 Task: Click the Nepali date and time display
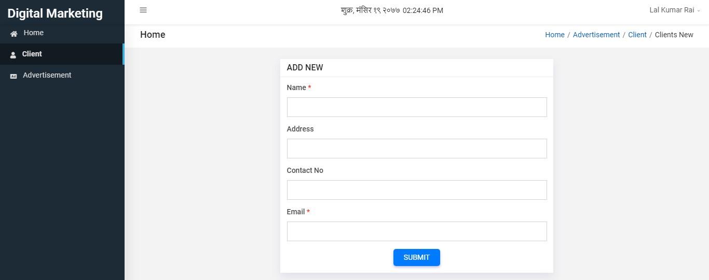(392, 10)
